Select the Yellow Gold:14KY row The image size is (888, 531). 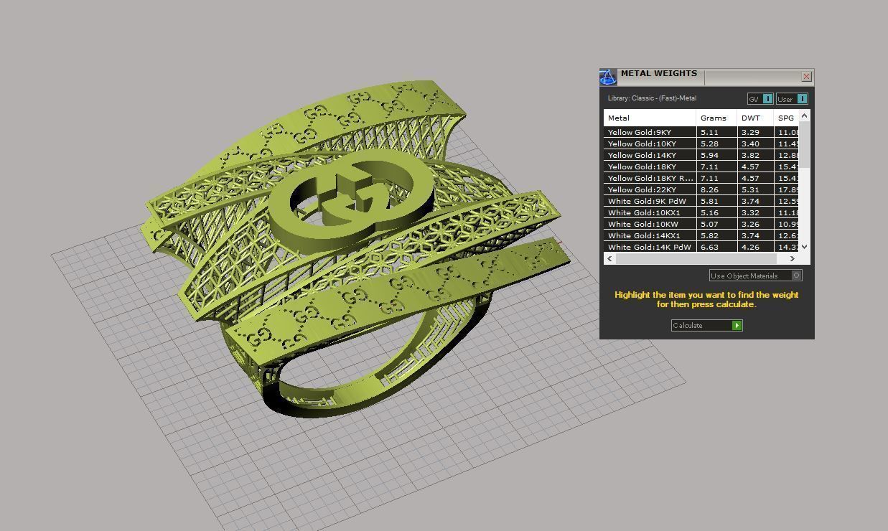click(x=701, y=155)
